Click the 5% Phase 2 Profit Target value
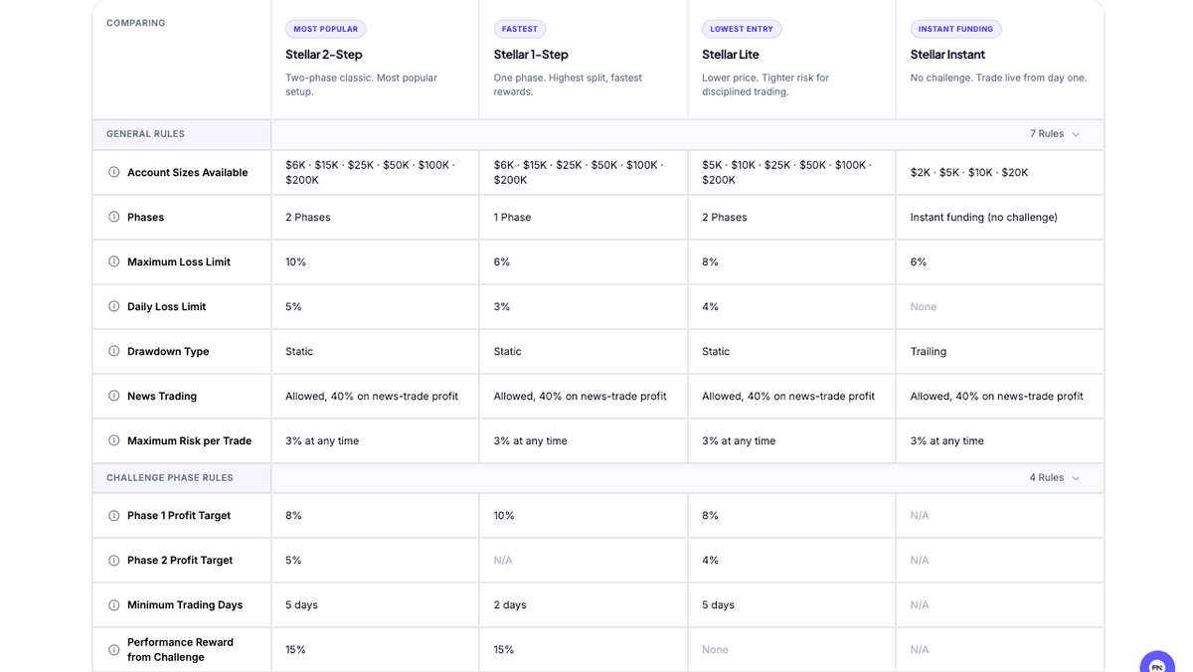Image resolution: width=1193 pixels, height=672 pixels. [293, 560]
